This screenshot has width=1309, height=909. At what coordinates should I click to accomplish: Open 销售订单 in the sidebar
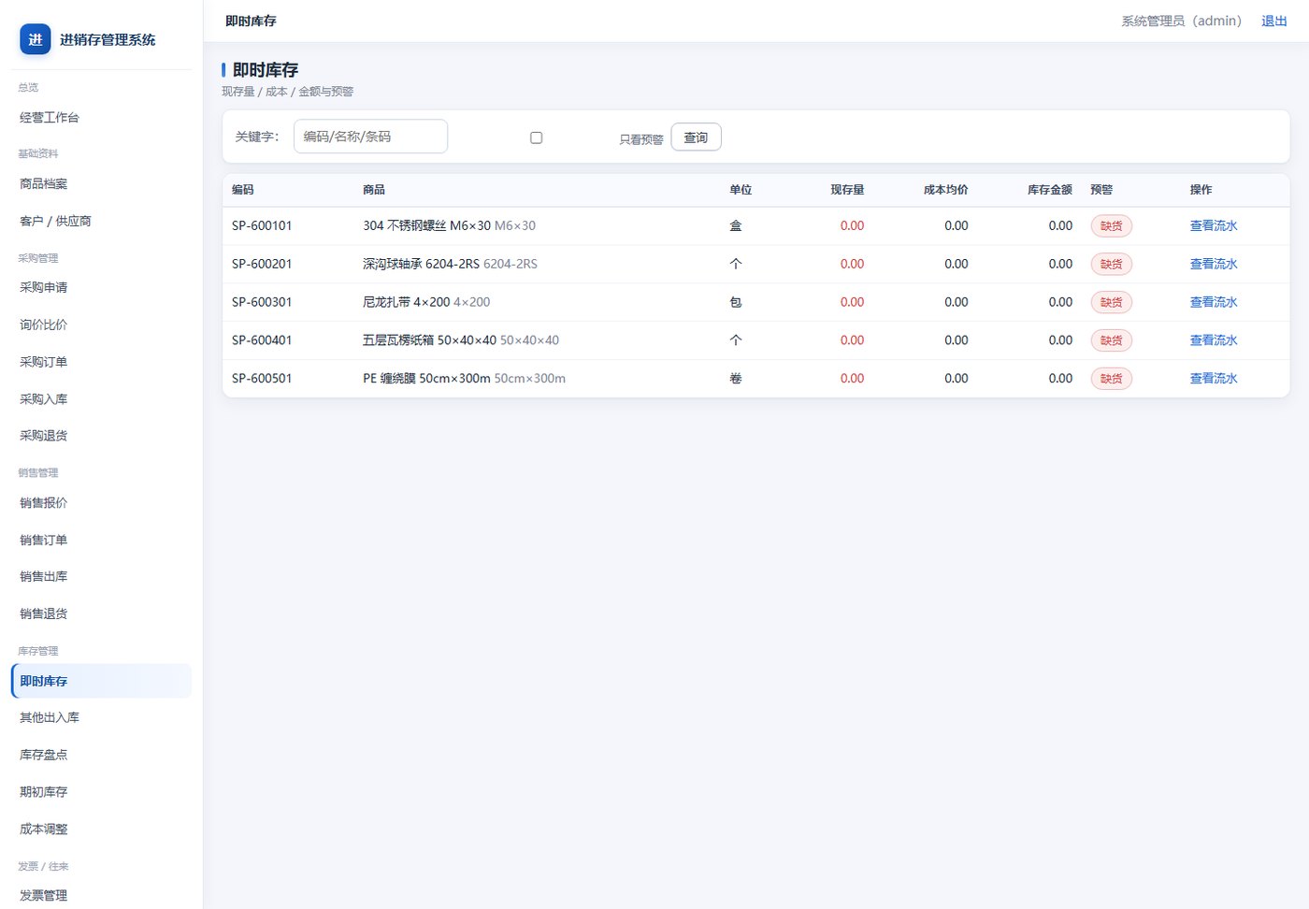coord(101,541)
